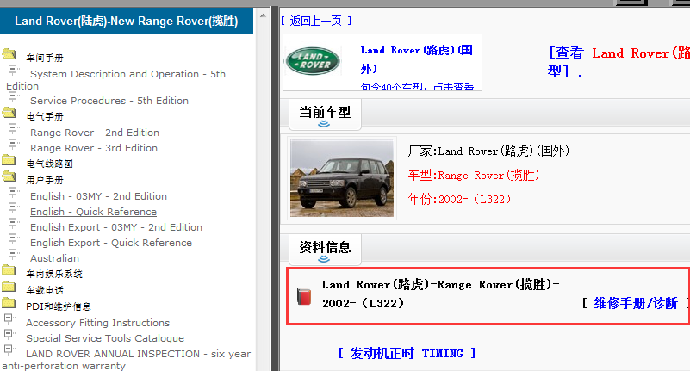
Task: Click the 查看 Land Rover models link
Action: tap(619, 62)
